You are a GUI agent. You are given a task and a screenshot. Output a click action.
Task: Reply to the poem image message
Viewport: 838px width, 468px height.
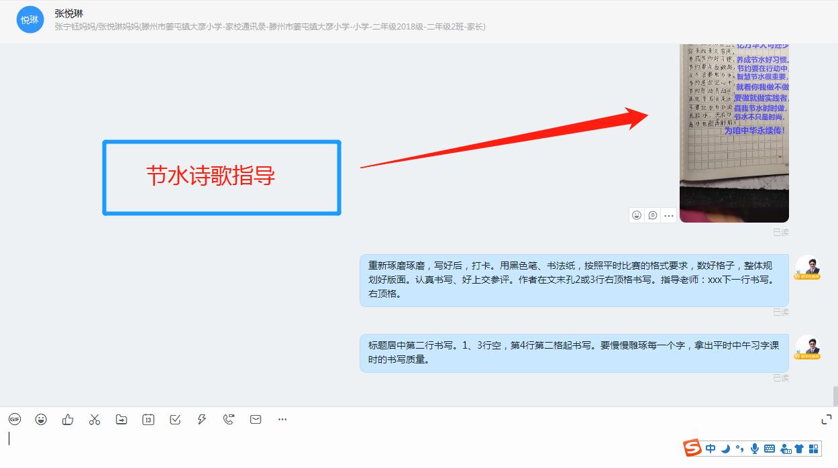pyautogui.click(x=653, y=215)
